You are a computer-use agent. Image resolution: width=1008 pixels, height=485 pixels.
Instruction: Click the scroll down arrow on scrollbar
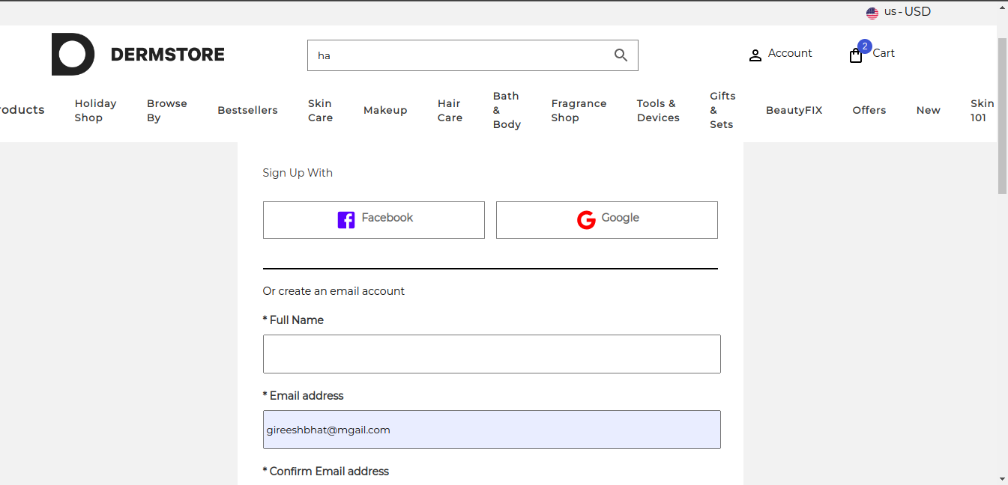pos(1002,478)
